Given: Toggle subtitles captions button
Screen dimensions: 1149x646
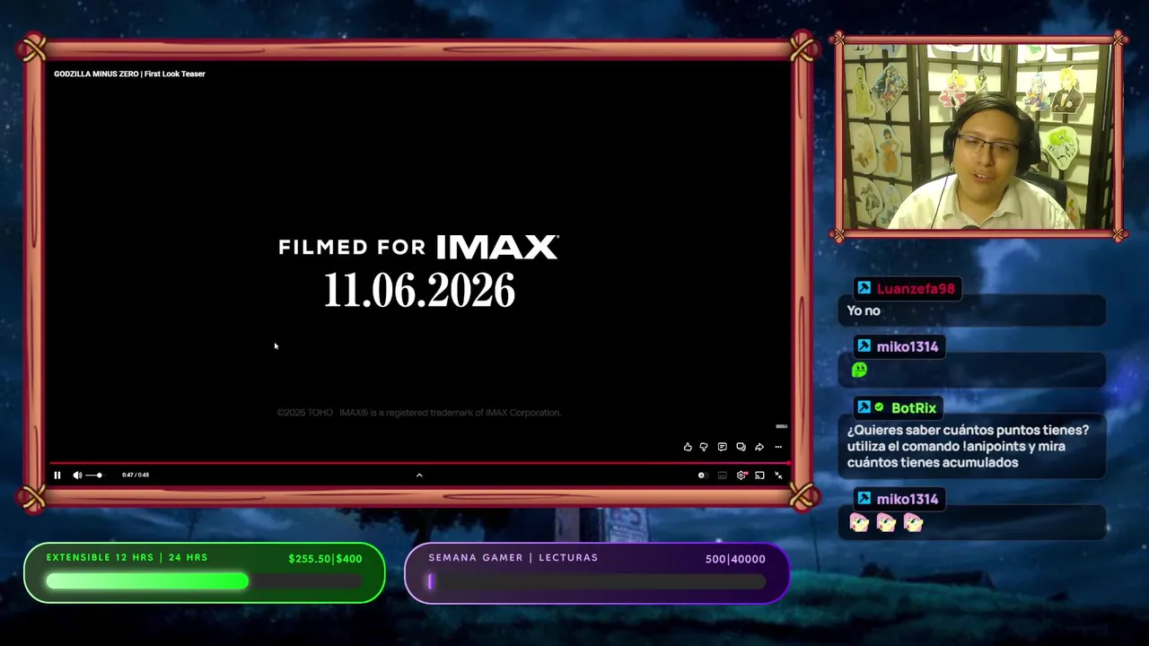Looking at the screenshot, I should point(723,476).
